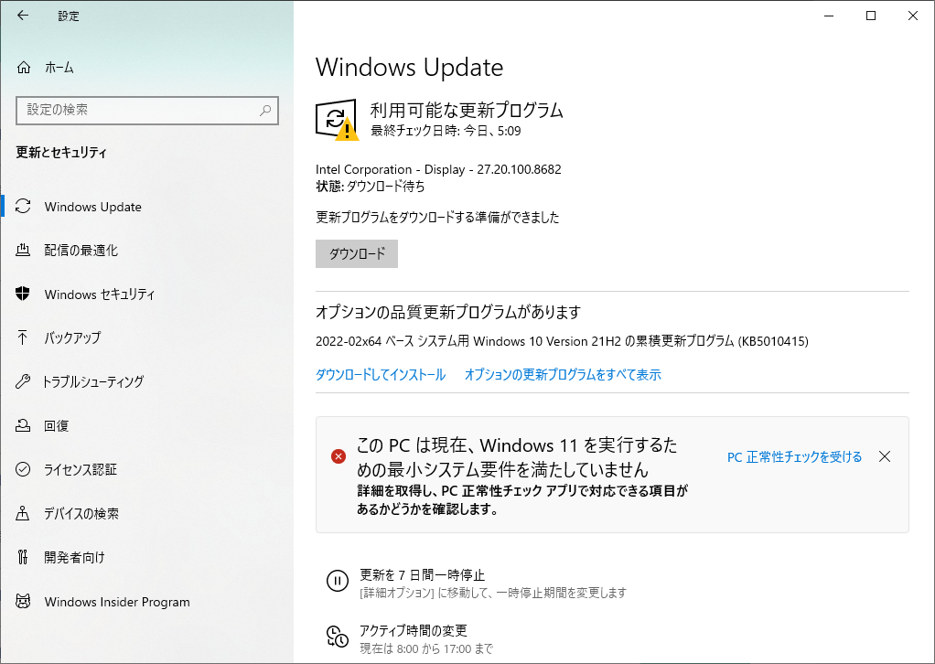Screen dimensions: 935x664
Task: Open Windows Insider Program settings
Action: (x=116, y=602)
